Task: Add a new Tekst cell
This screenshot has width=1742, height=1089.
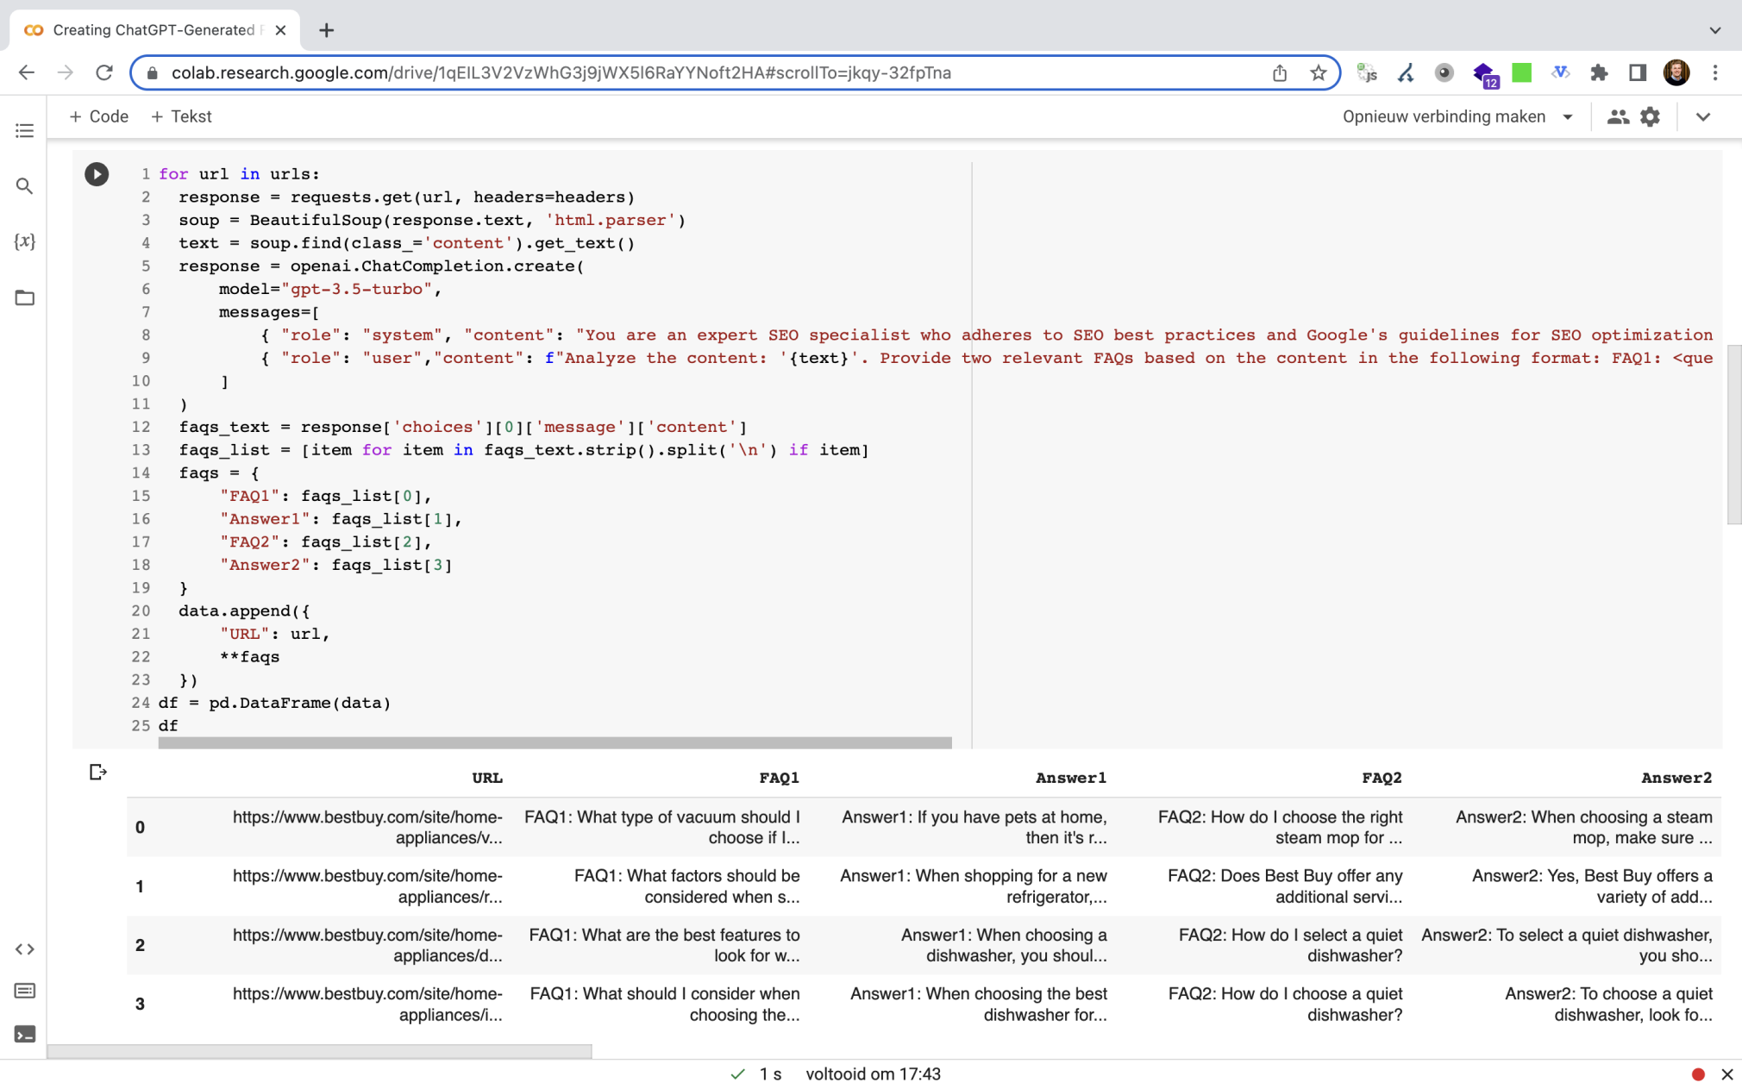Action: pos(181,116)
